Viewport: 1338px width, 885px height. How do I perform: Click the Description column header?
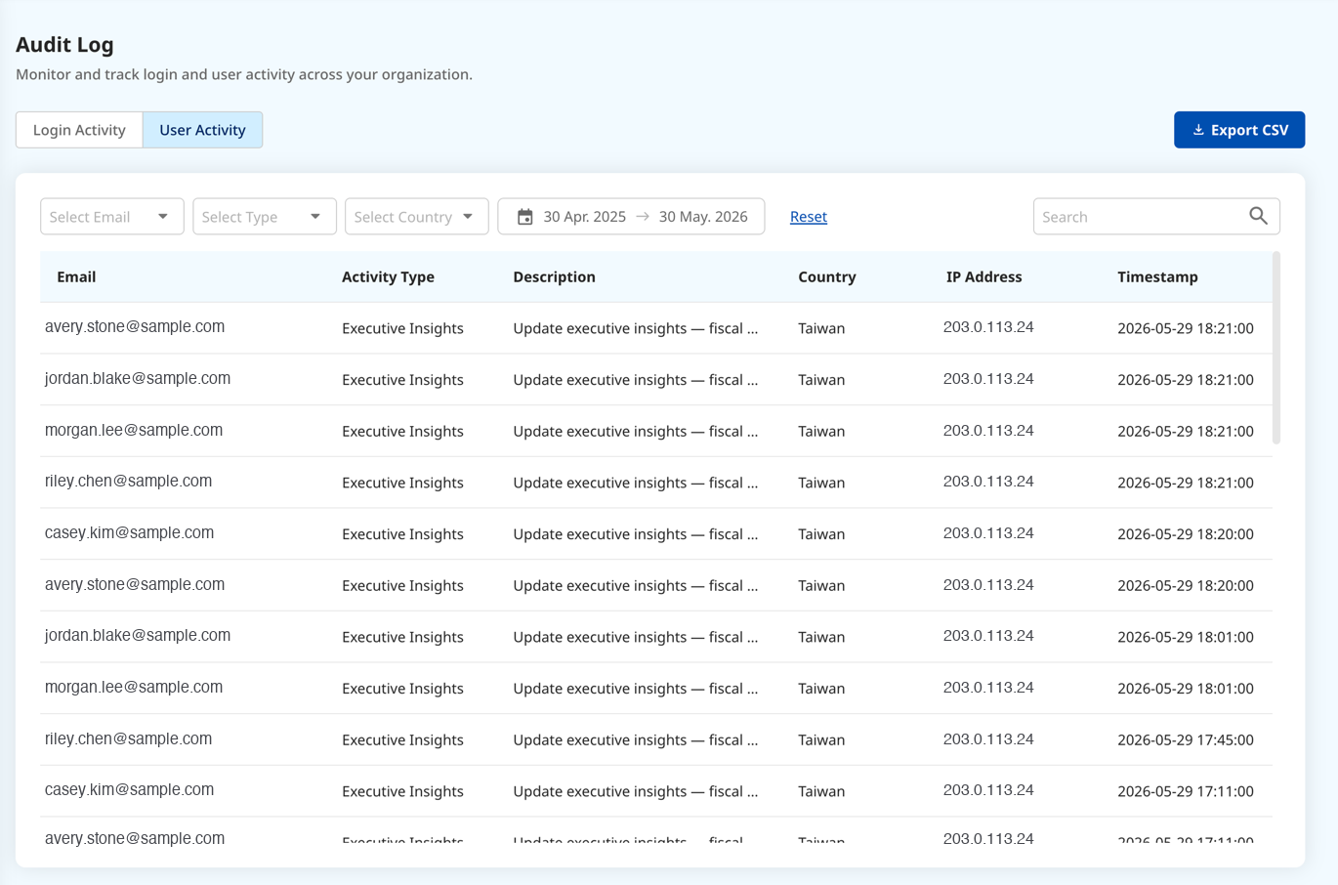(554, 277)
